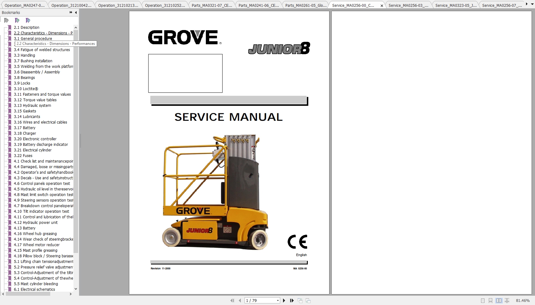The image size is (535, 305).
Task: Click the 81.46% zoom level control
Action: point(523,300)
